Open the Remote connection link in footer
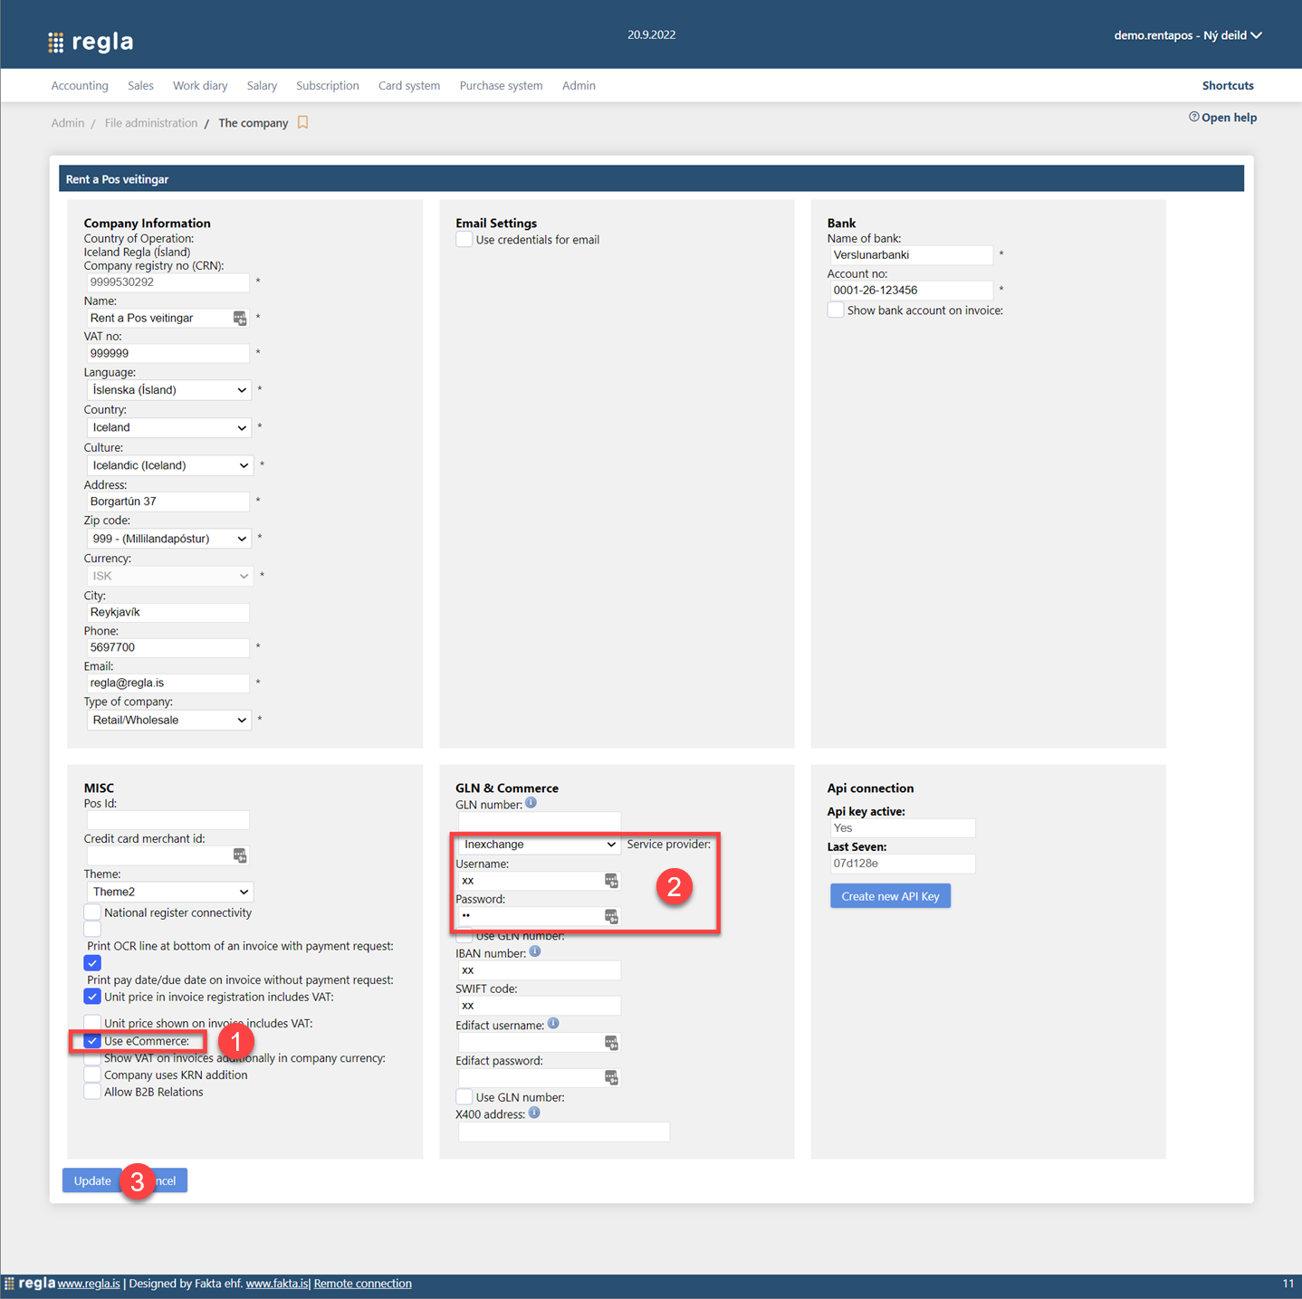The width and height of the screenshot is (1302, 1299). pyautogui.click(x=362, y=1283)
